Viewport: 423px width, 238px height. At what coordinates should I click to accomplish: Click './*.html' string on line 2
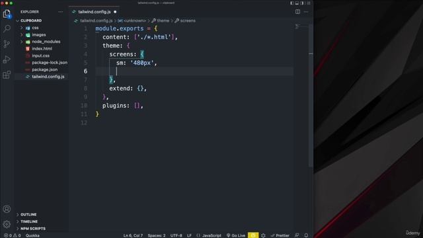click(x=154, y=37)
